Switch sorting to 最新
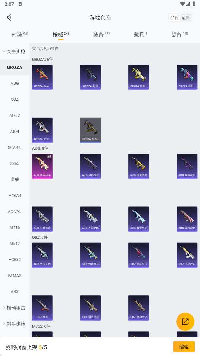The height and width of the screenshot is (356, 200). (x=186, y=18)
